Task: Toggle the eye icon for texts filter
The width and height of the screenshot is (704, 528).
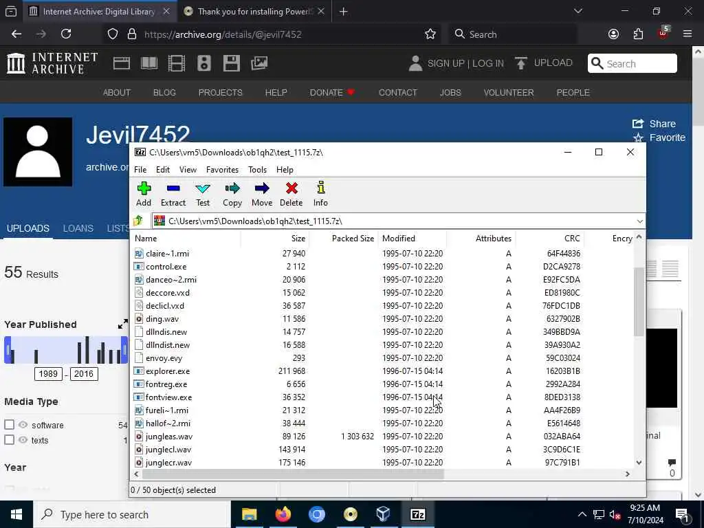Action: point(23,439)
